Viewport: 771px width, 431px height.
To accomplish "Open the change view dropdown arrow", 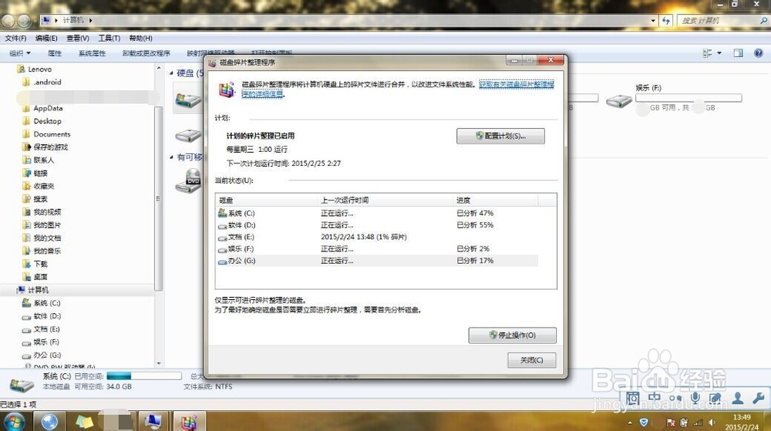I will pyautogui.click(x=719, y=52).
